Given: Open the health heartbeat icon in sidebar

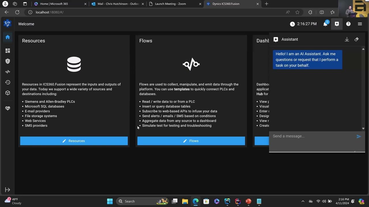Looking at the screenshot, I should pyautogui.click(x=7, y=108).
